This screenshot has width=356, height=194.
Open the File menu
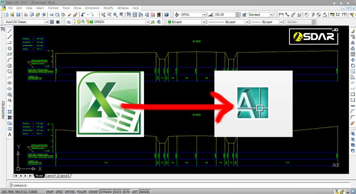[x=10, y=8]
